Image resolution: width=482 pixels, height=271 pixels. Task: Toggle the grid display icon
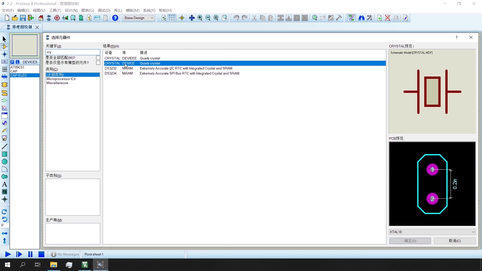pyautogui.click(x=172, y=18)
